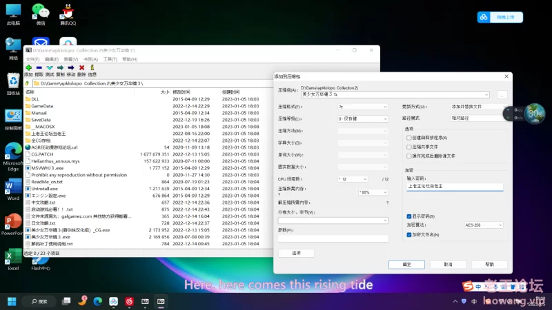The image size is (552, 310).
Task: Show hidden system tray icons chevron
Action: [x=455, y=301]
